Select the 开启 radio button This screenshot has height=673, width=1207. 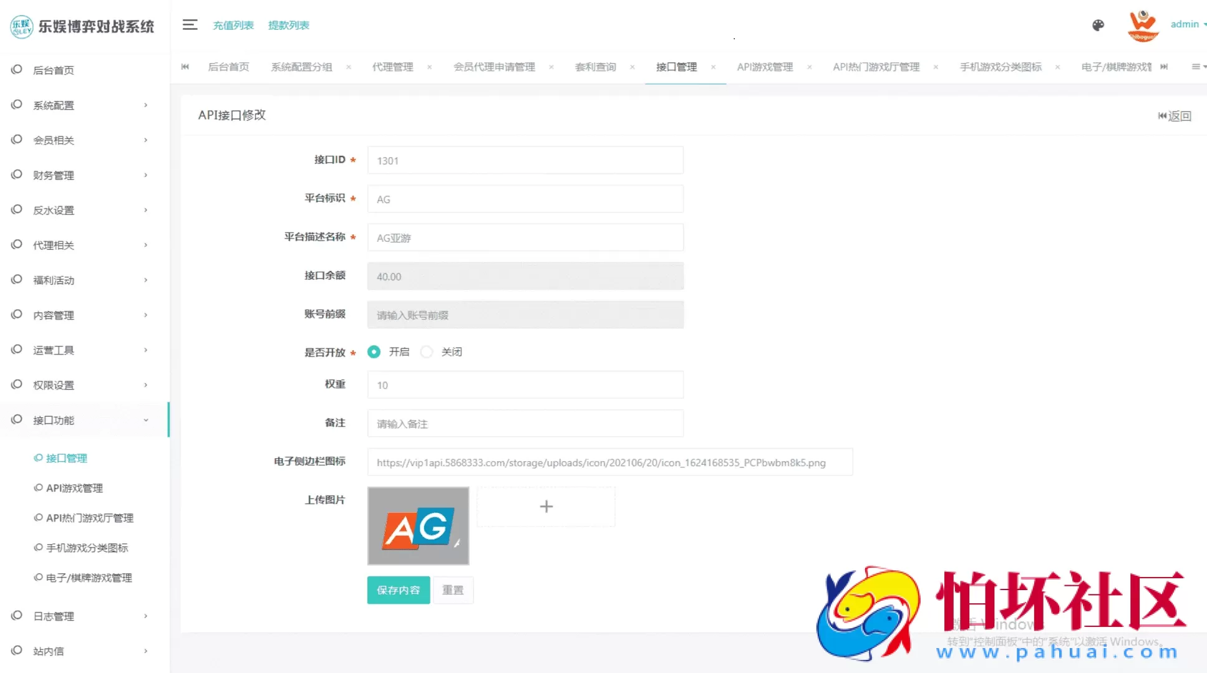374,351
